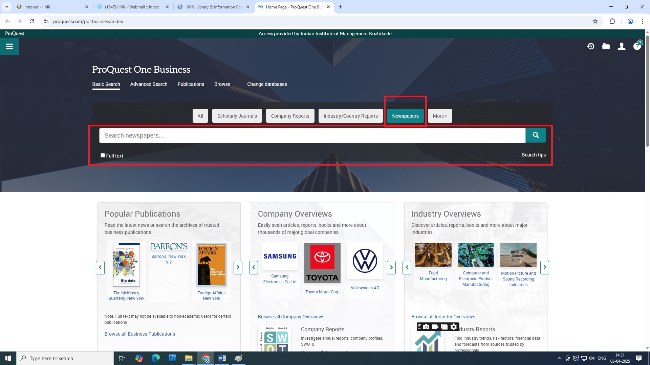Open the Search tips link
The height and width of the screenshot is (365, 650).
tap(534, 155)
